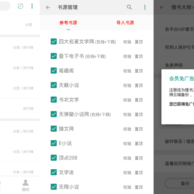Open overflow menu beside the moon icon

click(x=32, y=6)
